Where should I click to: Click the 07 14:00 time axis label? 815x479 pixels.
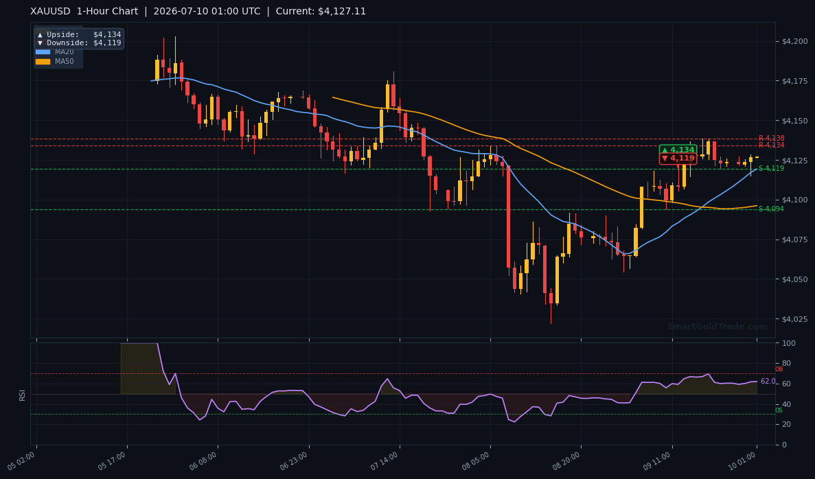click(384, 461)
